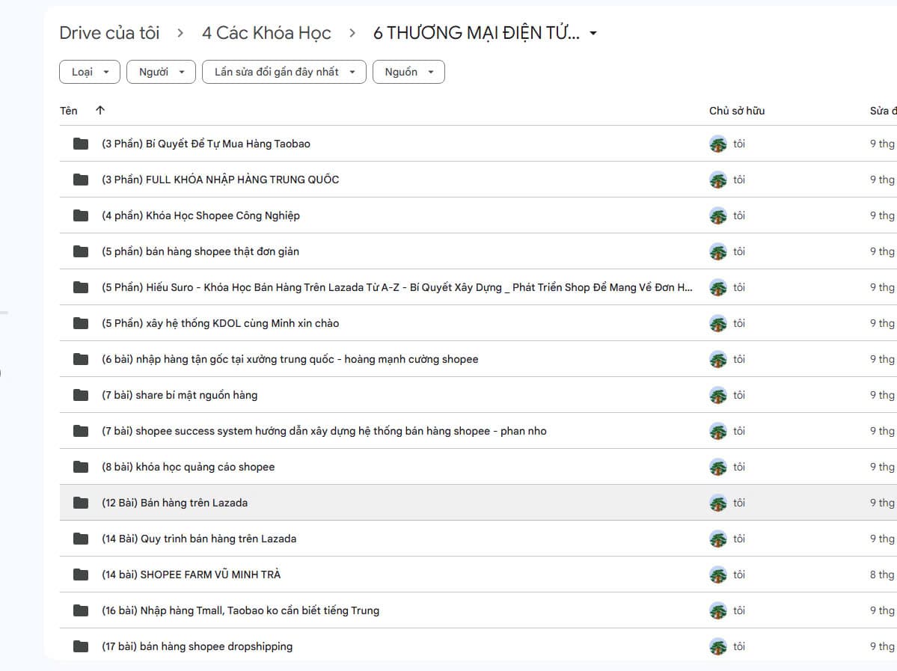The height and width of the screenshot is (671, 897).
Task: Click owner avatar in Khóa Học Shopee Công Nghiệp row
Action: coord(718,216)
